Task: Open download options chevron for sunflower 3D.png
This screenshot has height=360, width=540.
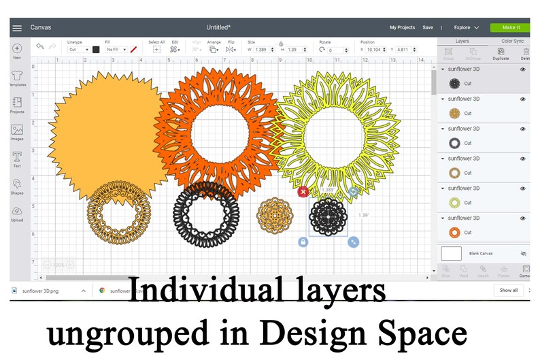Action: pos(84,291)
